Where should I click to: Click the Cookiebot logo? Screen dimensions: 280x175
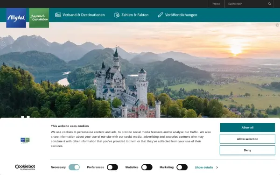[25, 168]
